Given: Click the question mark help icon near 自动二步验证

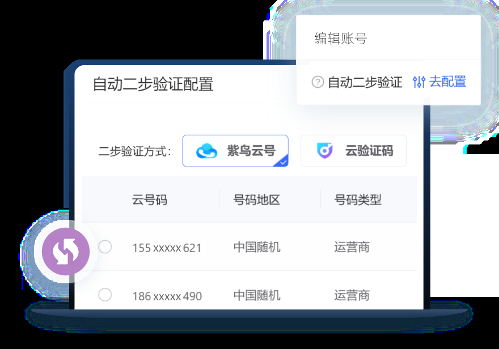Looking at the screenshot, I should pyautogui.click(x=317, y=82).
